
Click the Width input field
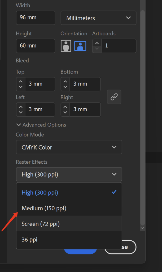pyautogui.click(x=36, y=18)
